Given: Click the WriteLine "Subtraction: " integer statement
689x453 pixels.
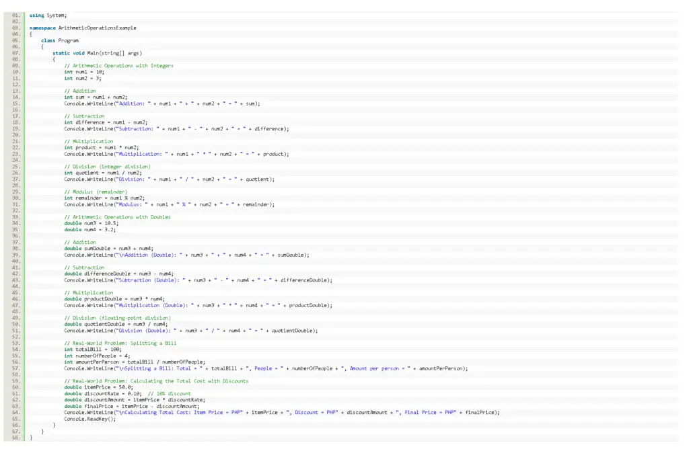Looking at the screenshot, I should 177,129.
